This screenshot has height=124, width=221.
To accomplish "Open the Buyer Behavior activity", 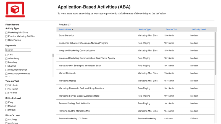I will click(x=66, y=35).
